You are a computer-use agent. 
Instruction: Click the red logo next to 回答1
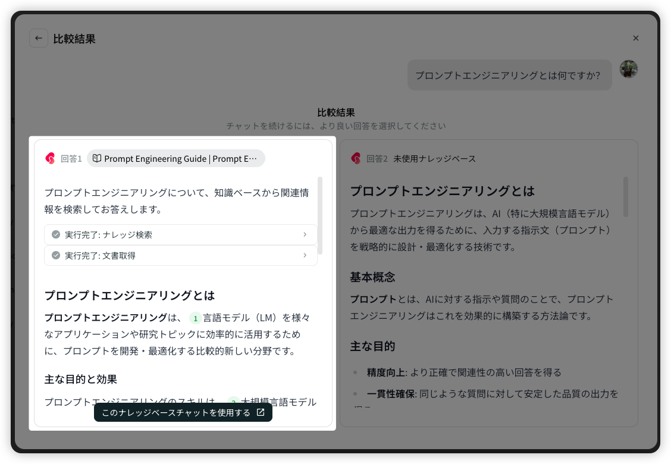[x=50, y=158]
